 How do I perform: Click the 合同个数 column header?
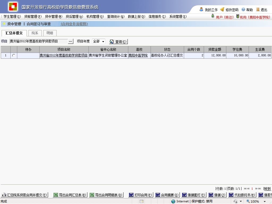[x=194, y=49]
